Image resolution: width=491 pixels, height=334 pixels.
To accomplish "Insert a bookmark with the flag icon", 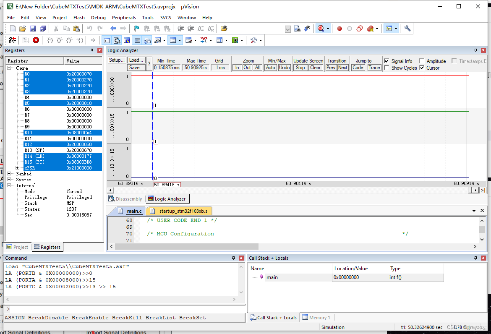I will (136, 29).
